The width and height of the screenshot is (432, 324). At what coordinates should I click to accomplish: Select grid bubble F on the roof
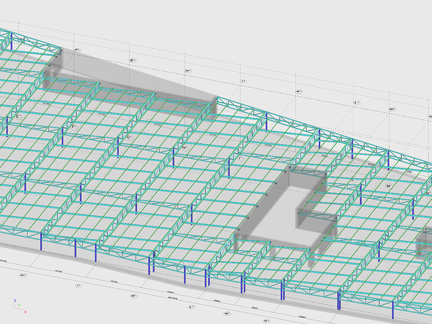74,127
